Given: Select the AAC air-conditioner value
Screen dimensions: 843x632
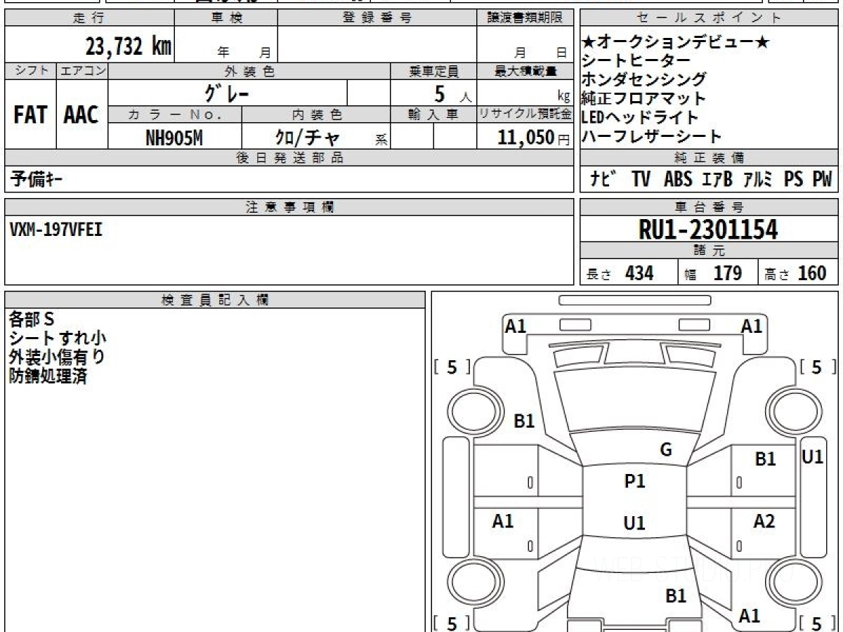Looking at the screenshot, I should (81, 115).
